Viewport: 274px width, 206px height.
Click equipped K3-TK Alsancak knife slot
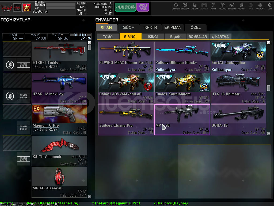(59, 151)
